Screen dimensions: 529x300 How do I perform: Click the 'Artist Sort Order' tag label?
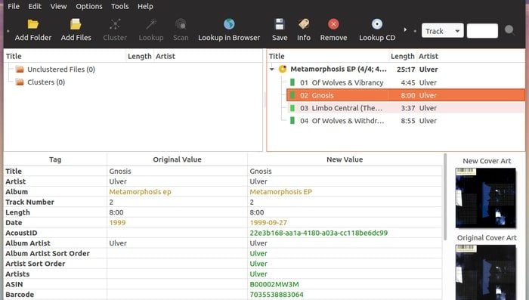pyautogui.click(x=35, y=264)
